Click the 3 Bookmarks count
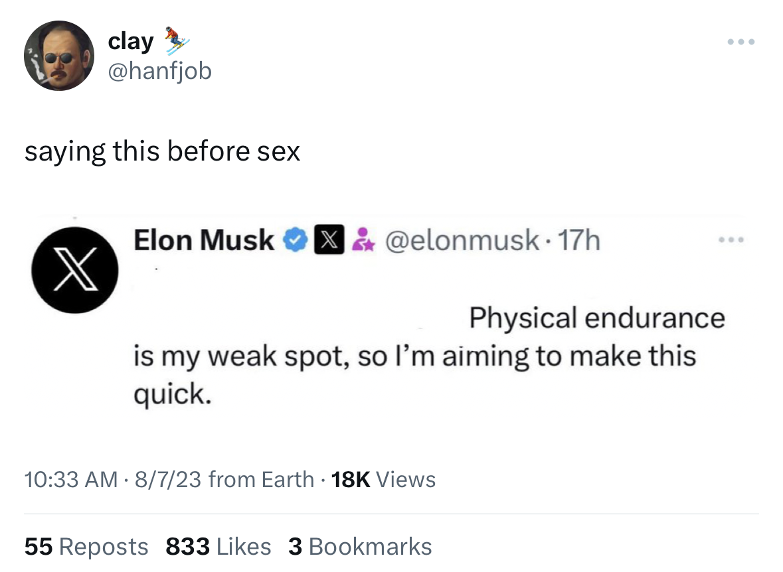 tap(360, 547)
